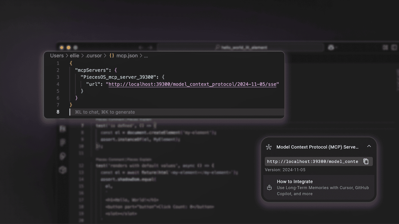Click the forward navigation arrow in background window
399x224 pixels.
(x=150, y=47)
